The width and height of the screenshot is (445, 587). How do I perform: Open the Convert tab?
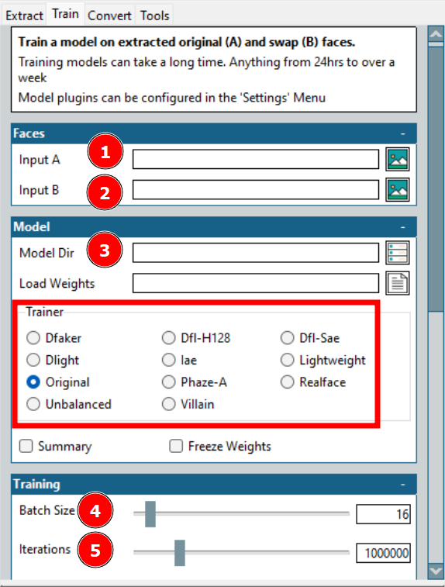109,16
